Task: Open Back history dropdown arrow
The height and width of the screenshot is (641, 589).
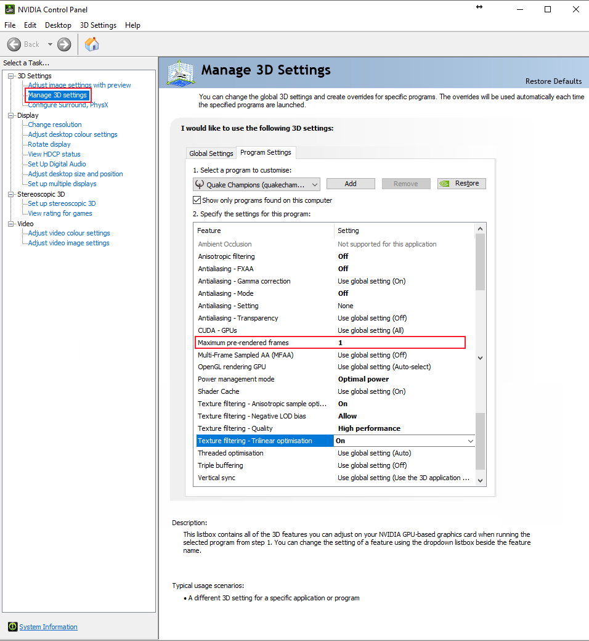Action: [x=50, y=44]
